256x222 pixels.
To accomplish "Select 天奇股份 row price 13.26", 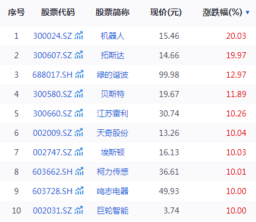I will pos(169,133).
